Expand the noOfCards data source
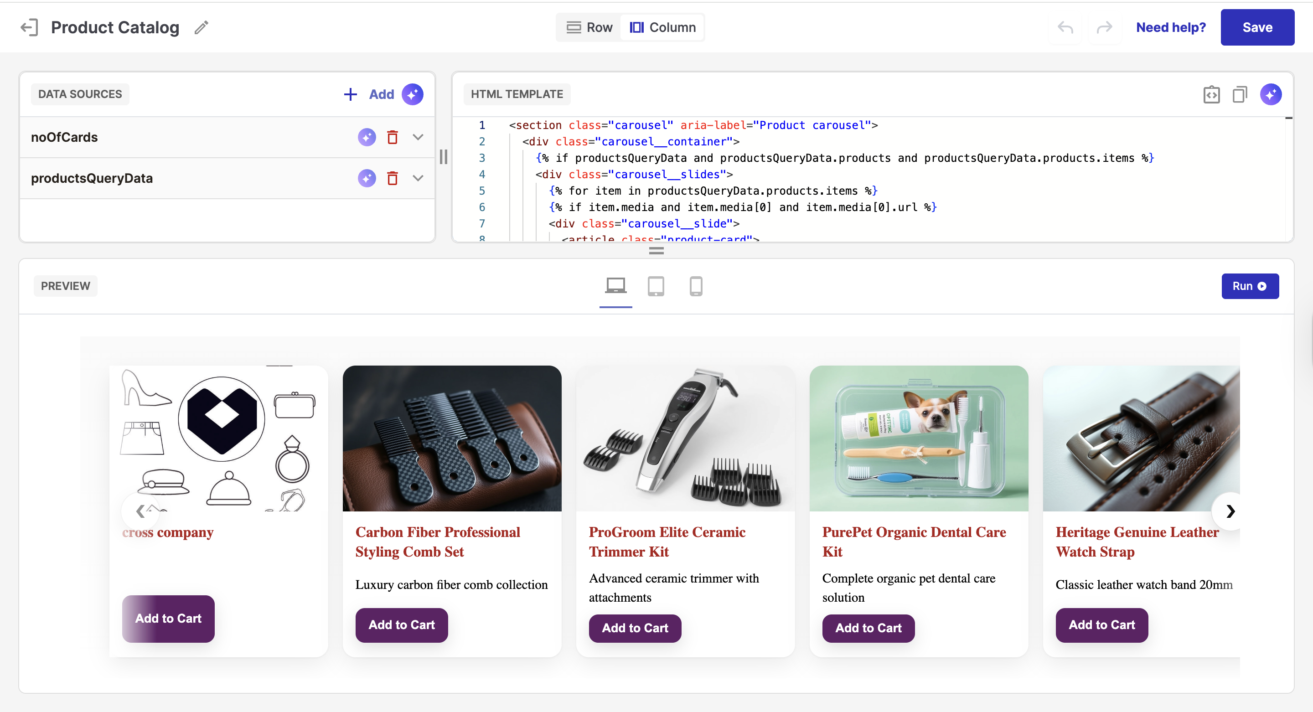Image resolution: width=1313 pixels, height=712 pixels. pyautogui.click(x=418, y=137)
